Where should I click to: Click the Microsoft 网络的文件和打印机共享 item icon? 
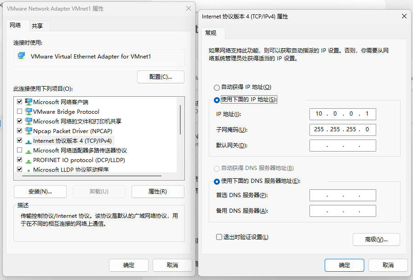[x=29, y=121]
